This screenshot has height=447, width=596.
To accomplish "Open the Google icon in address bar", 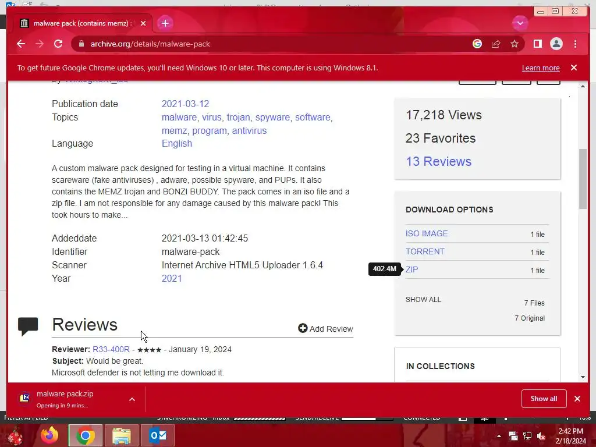I will 477,44.
